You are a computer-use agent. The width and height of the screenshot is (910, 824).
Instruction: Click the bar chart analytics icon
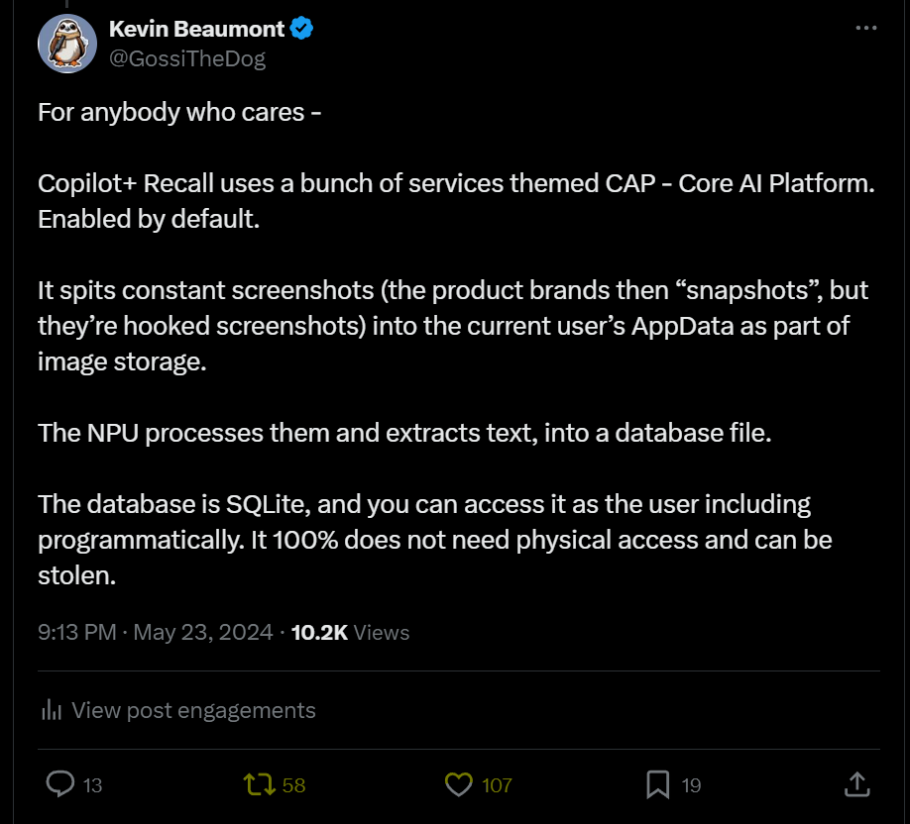point(52,710)
